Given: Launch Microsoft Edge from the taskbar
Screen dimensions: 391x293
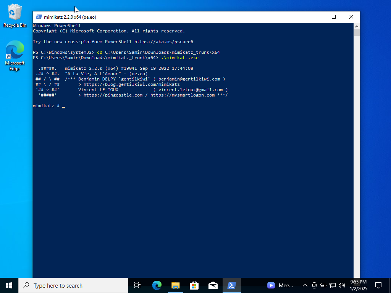Looking at the screenshot, I should coord(157,285).
